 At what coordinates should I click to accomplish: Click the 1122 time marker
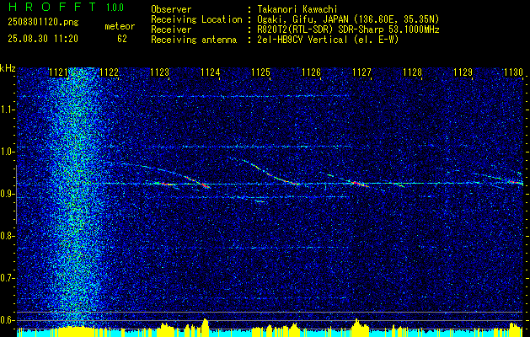(109, 72)
